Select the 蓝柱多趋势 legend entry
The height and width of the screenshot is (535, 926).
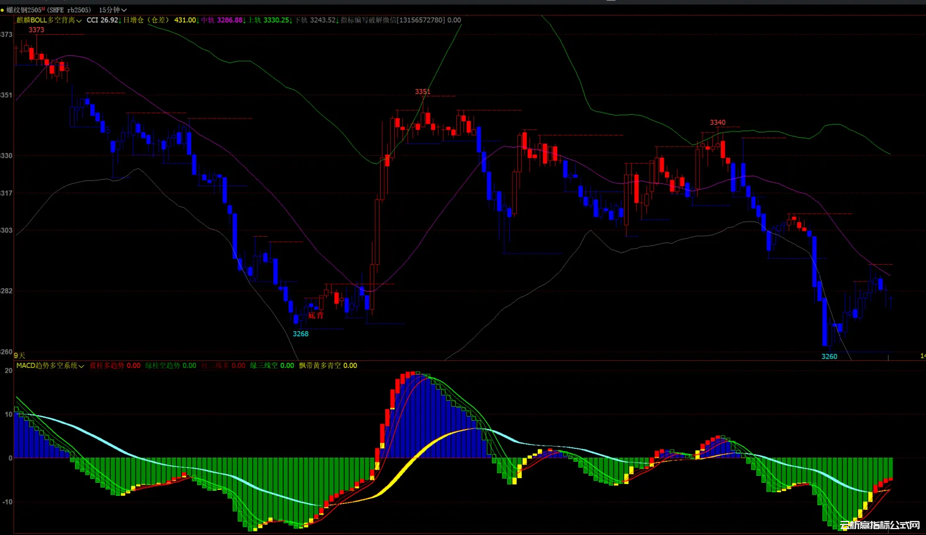coord(115,366)
